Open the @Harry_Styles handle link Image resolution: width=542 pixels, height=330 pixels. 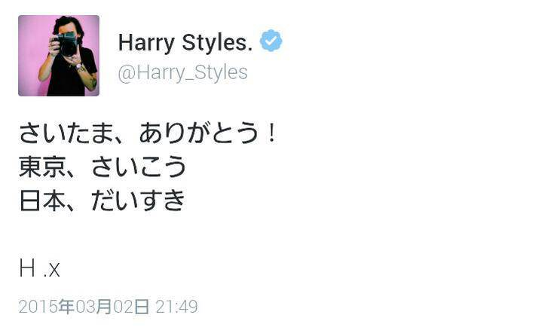183,73
